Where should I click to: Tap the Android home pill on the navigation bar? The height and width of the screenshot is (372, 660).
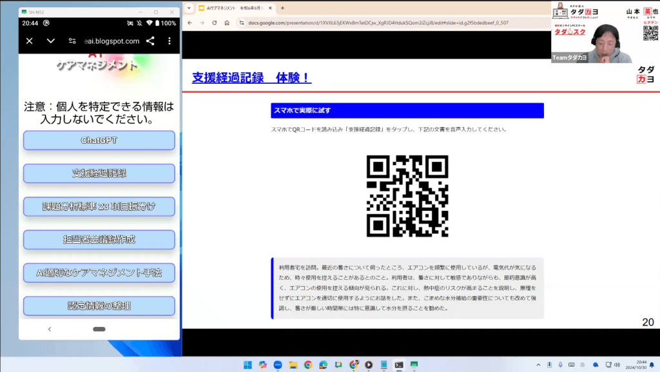tap(99, 329)
